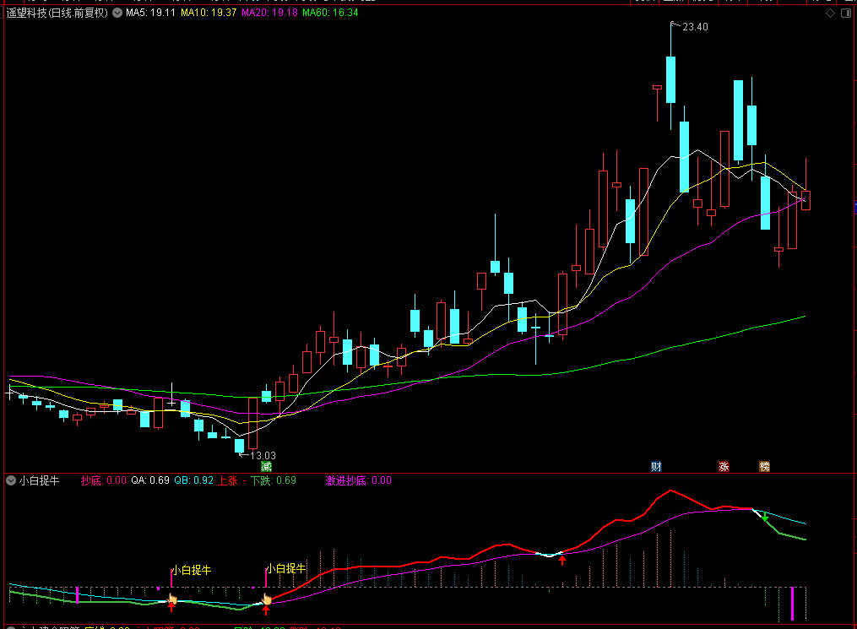The width and height of the screenshot is (857, 629).
Task: Click the 减 event marker on the timeline
Action: pos(266,467)
